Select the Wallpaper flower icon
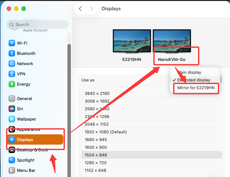Screen dimensions: 230x177 pos(12,119)
